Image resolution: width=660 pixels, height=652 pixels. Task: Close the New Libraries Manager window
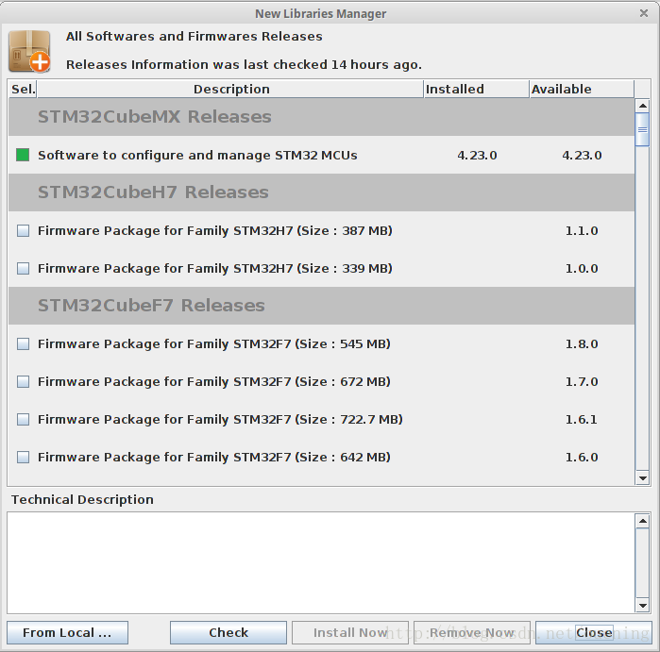point(644,13)
